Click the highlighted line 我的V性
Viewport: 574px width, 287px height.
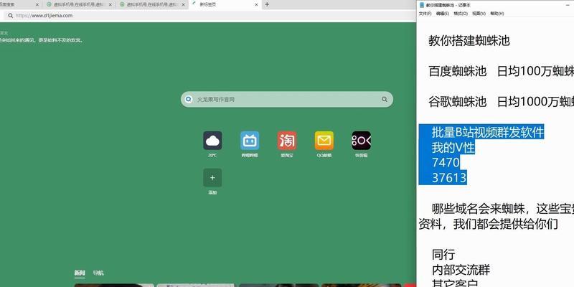pos(453,148)
